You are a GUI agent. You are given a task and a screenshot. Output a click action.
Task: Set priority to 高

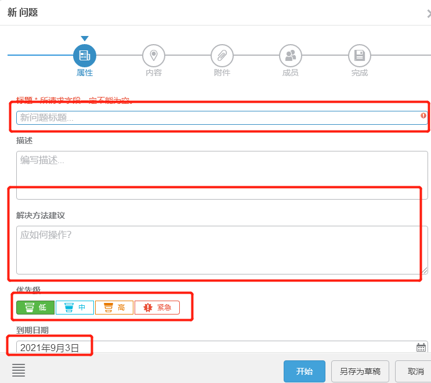tap(114, 308)
